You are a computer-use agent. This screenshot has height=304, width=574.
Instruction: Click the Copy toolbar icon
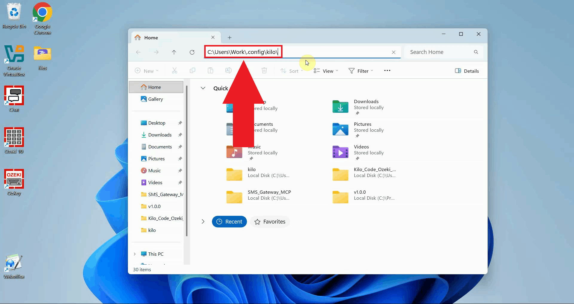(x=193, y=71)
